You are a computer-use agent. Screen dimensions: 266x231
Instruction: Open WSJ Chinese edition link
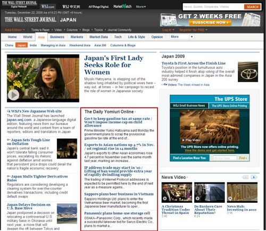tap(71, 7)
